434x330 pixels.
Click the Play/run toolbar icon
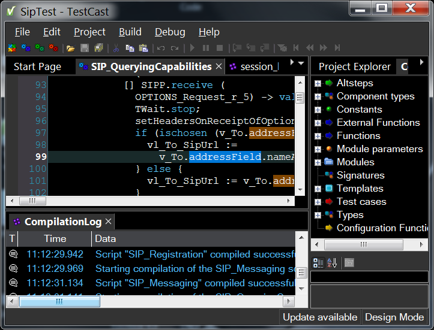192,48
